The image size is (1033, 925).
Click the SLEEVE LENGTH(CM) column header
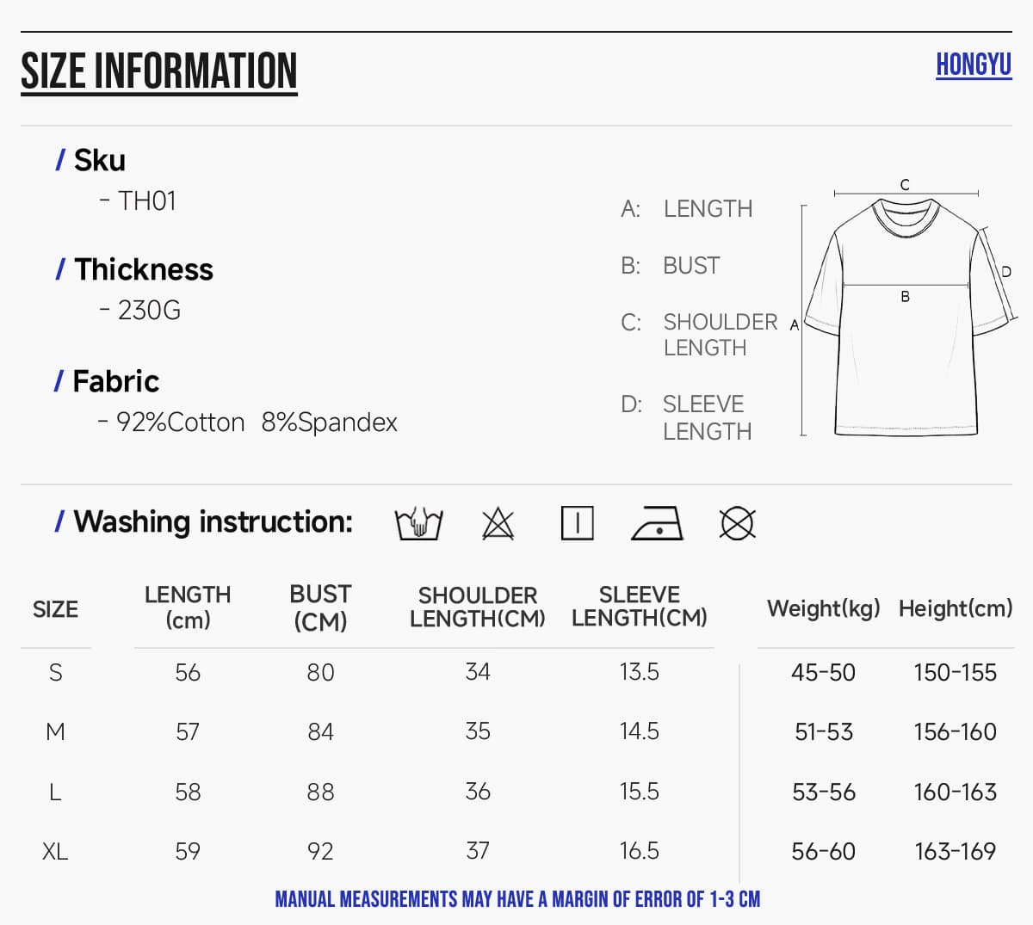(x=640, y=607)
